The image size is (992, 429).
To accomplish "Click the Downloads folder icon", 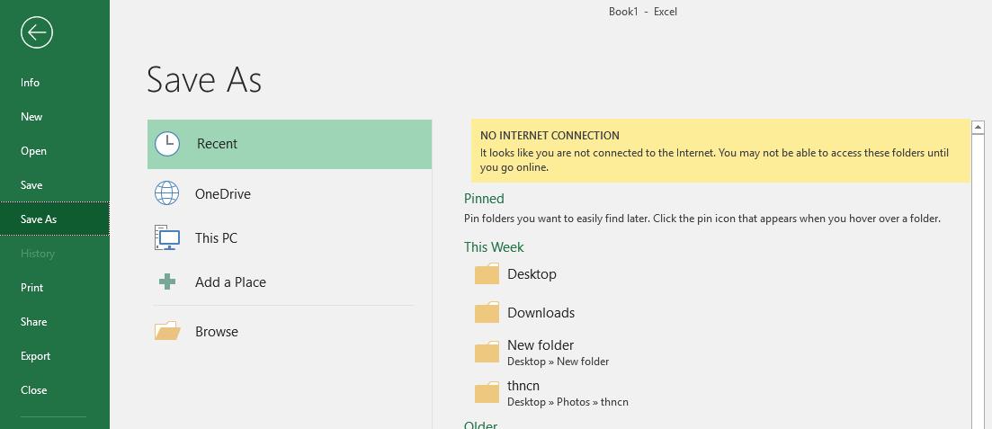I will pos(487,313).
